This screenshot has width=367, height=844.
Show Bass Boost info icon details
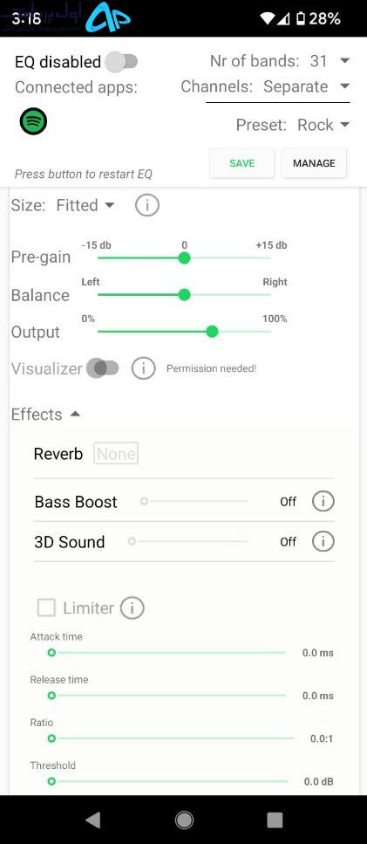(x=323, y=501)
